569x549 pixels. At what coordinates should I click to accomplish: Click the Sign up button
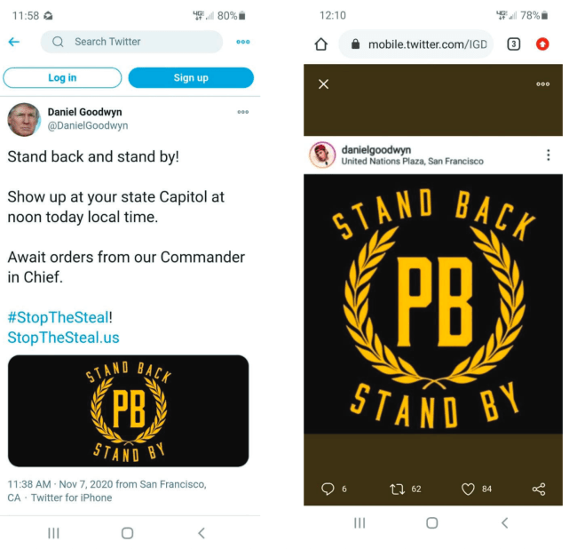[x=191, y=77]
